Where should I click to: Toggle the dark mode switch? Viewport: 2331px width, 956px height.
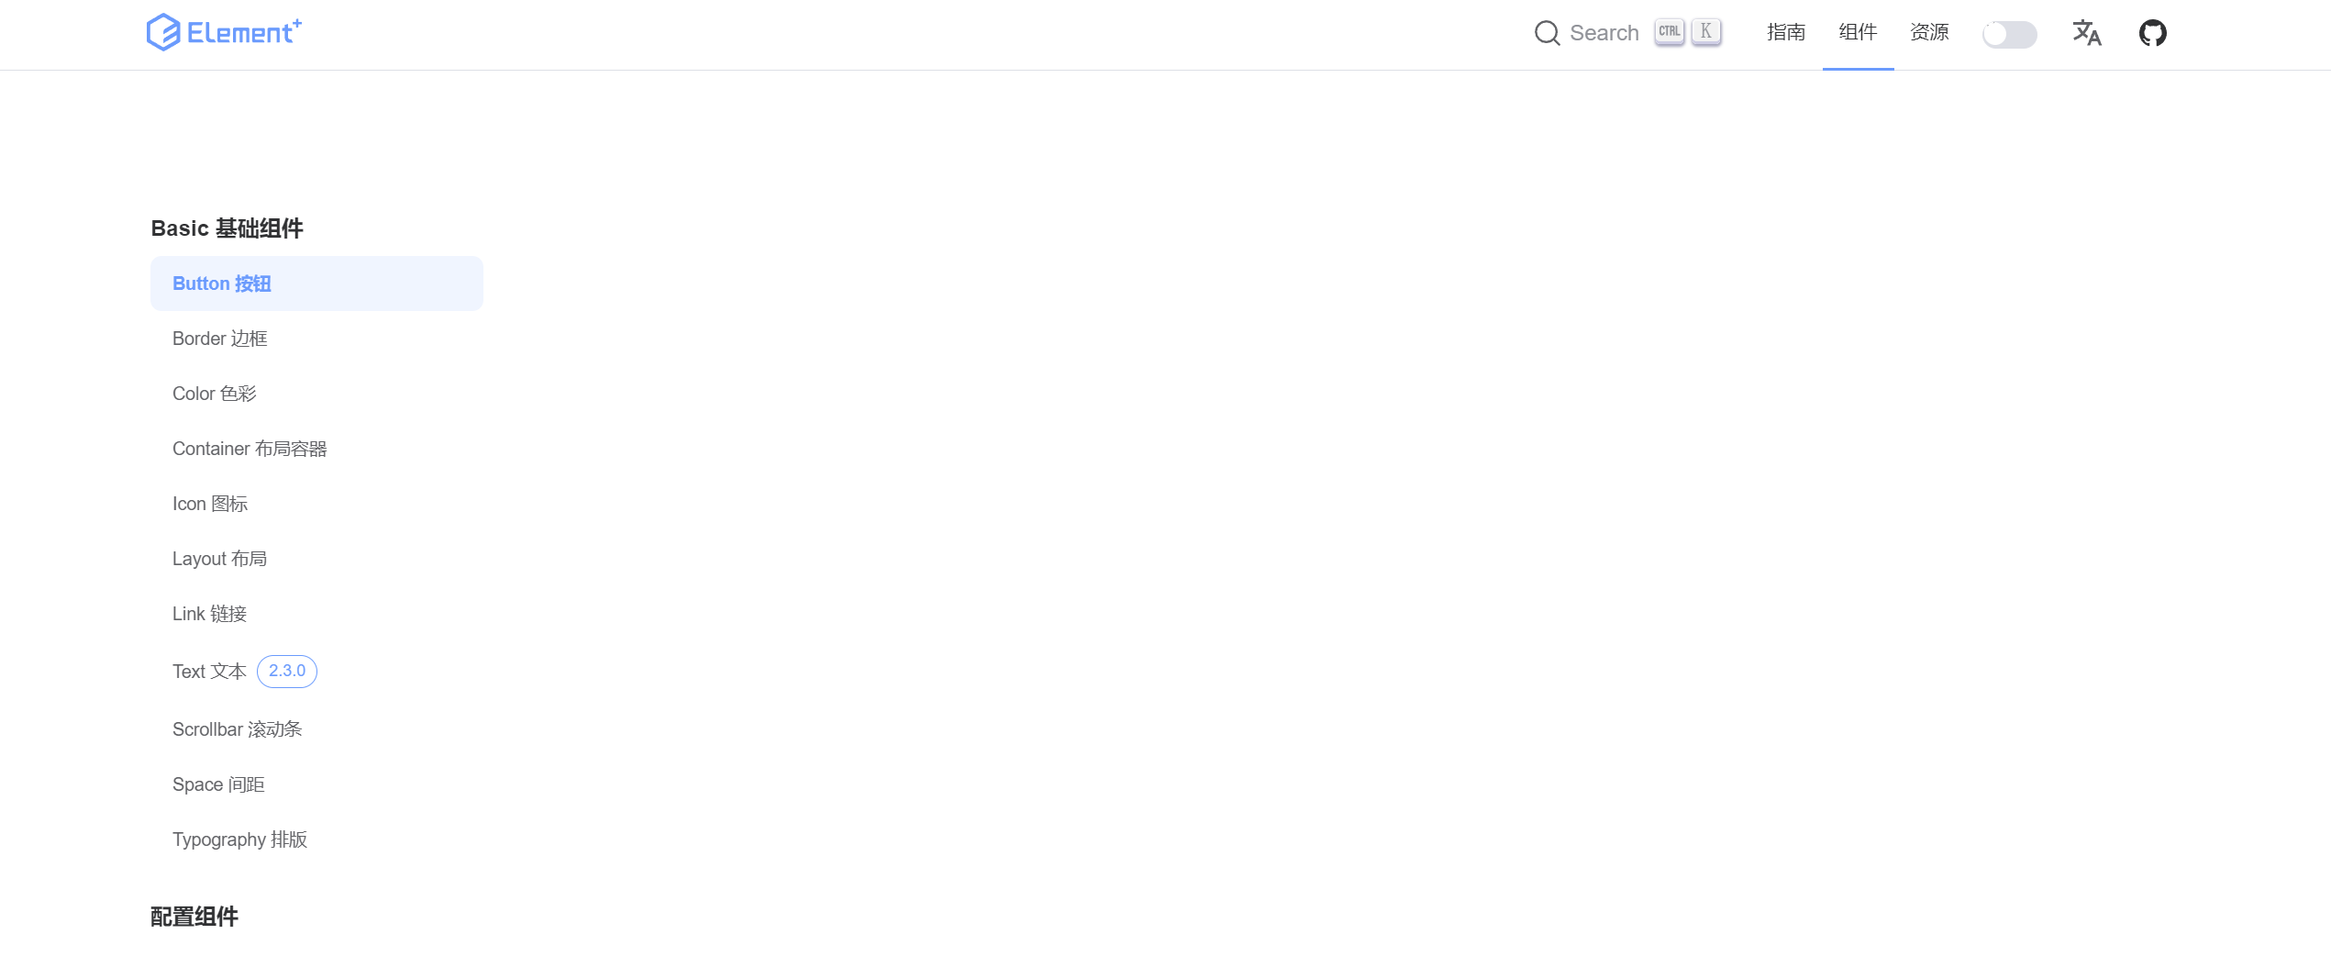coord(2009,35)
